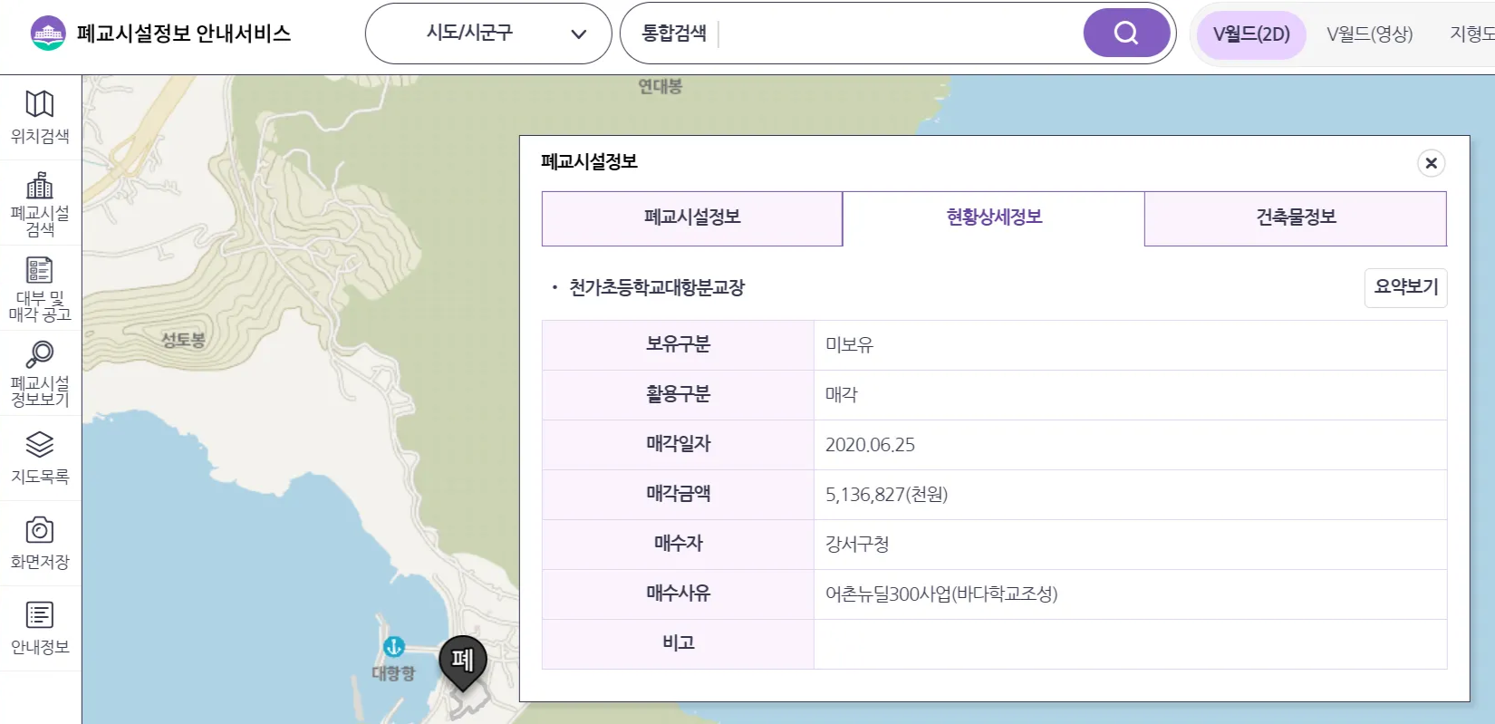Click the 폐 school marker on map
This screenshot has width=1495, height=724.
coord(463,663)
